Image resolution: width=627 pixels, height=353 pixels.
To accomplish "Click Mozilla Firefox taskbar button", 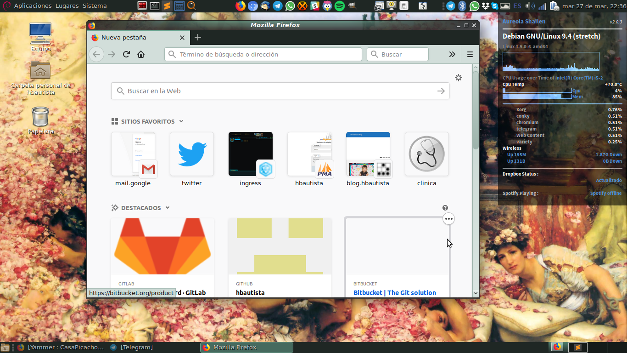I will click(246, 347).
